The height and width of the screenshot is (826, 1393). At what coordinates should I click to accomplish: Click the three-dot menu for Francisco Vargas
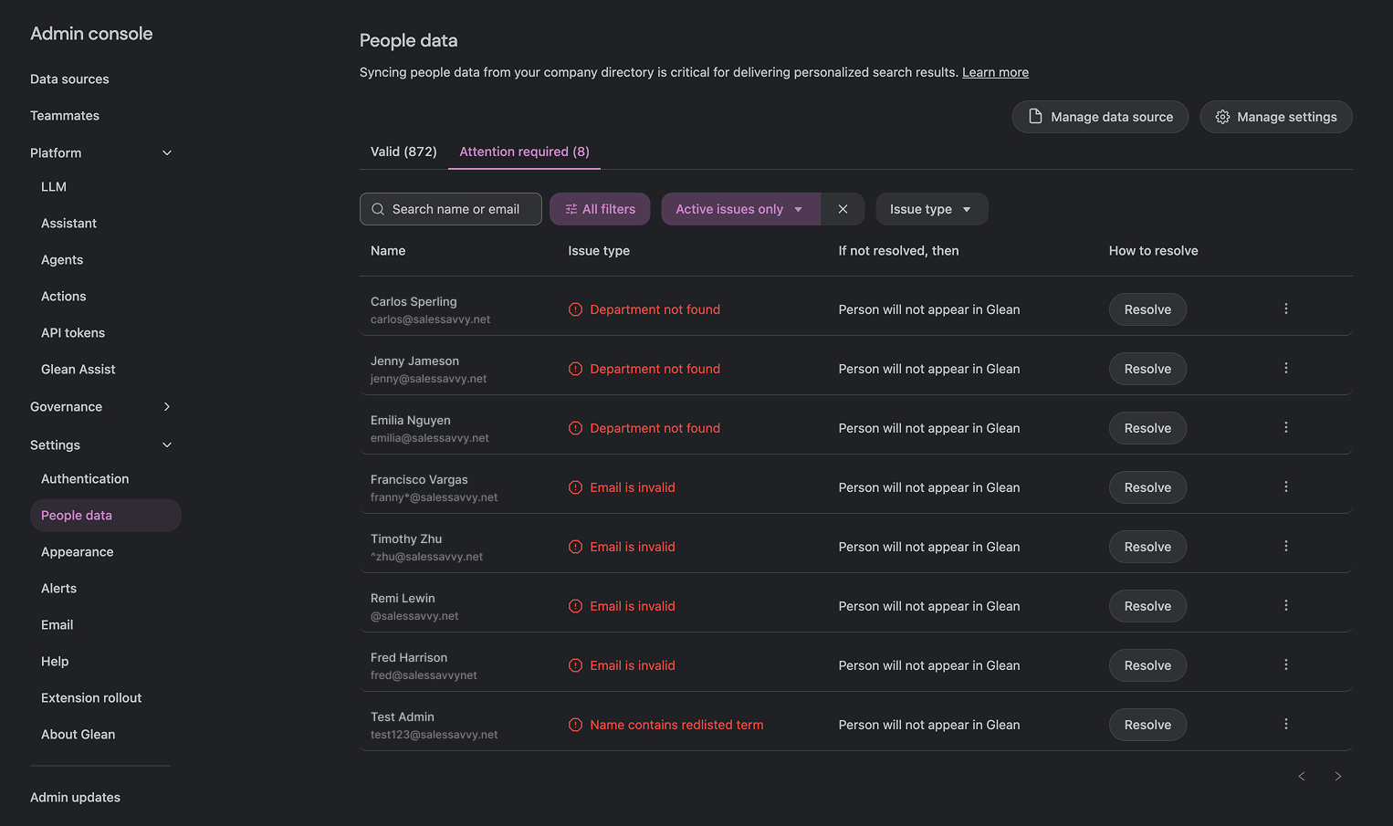[x=1285, y=487]
